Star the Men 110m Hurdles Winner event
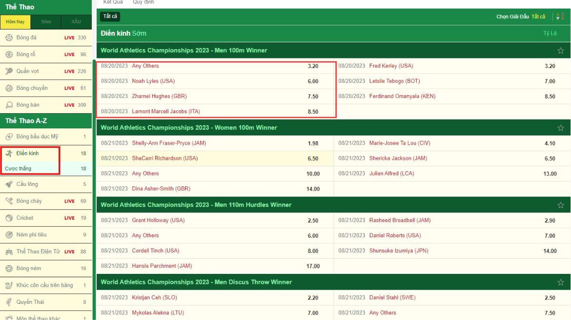 pyautogui.click(x=561, y=205)
